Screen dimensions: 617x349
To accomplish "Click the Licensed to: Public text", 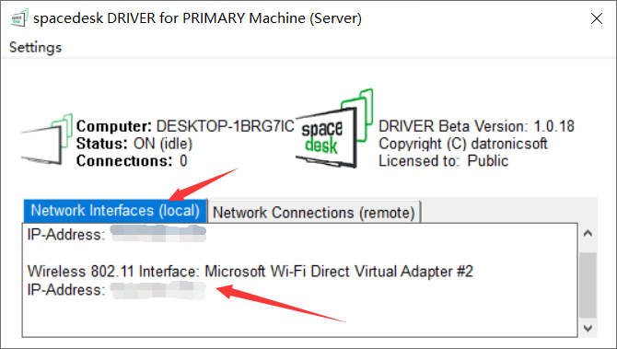I will [x=444, y=160].
